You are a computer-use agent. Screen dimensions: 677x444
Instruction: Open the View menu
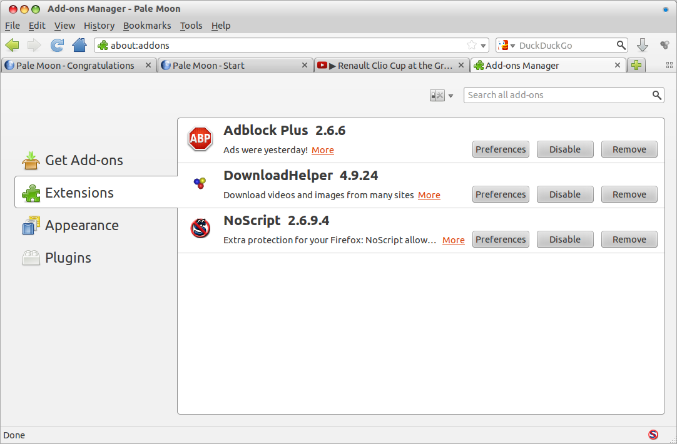coord(65,26)
